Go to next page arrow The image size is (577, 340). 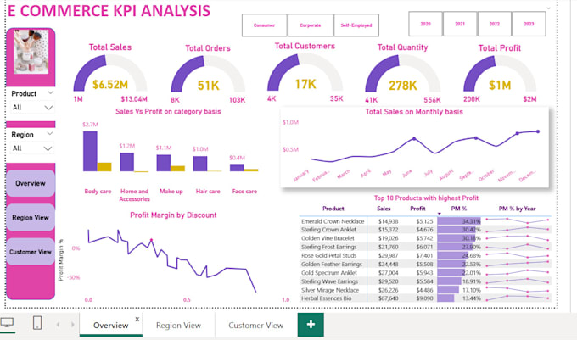(x=72, y=325)
